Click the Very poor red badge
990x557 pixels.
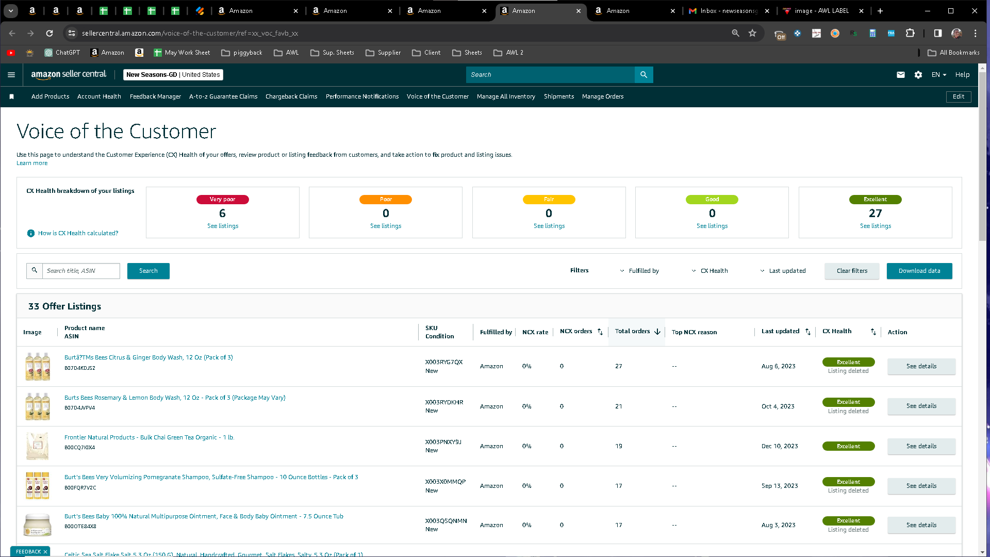(223, 200)
